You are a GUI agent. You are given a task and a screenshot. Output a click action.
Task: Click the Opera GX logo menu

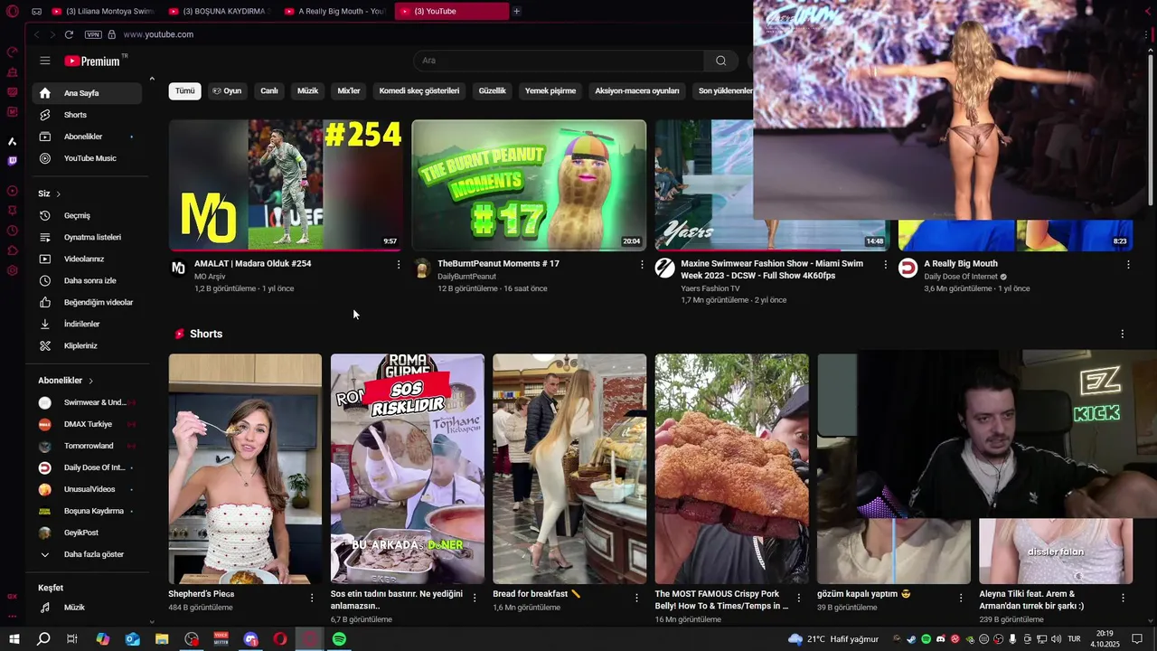pyautogui.click(x=13, y=11)
